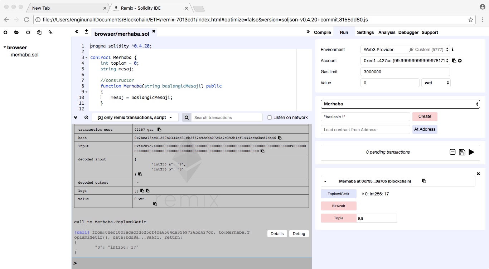The height and width of the screenshot is (269, 489).
Task: Open the Account selection dropdown
Action: [405, 61]
